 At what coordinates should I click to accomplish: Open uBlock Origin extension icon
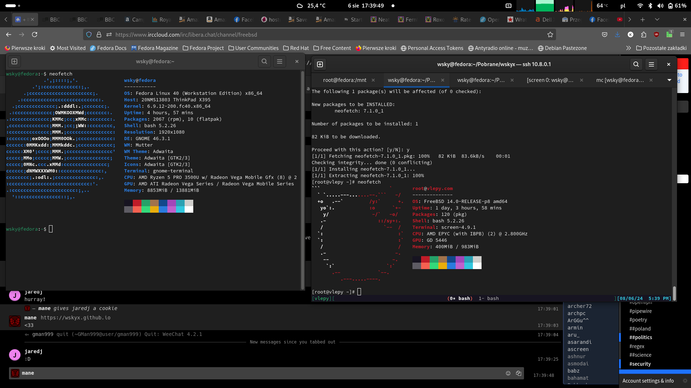(656, 34)
